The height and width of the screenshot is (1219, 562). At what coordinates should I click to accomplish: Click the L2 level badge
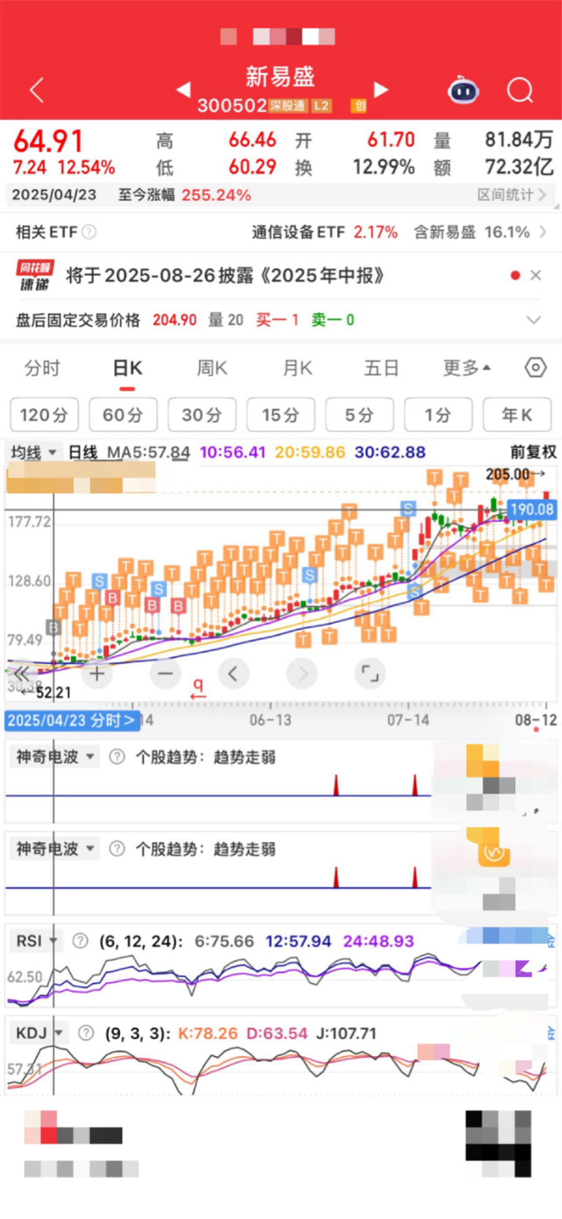click(321, 105)
